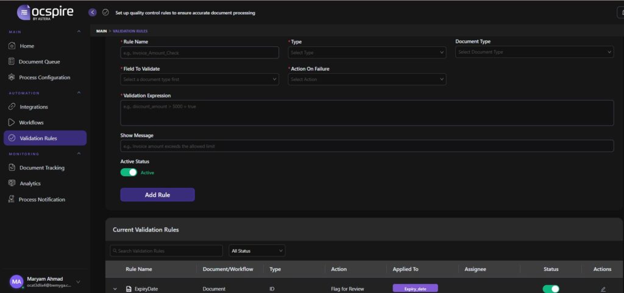624x293 pixels.
Task: Click 'Current Validation Rules' heading
Action: coord(146,230)
